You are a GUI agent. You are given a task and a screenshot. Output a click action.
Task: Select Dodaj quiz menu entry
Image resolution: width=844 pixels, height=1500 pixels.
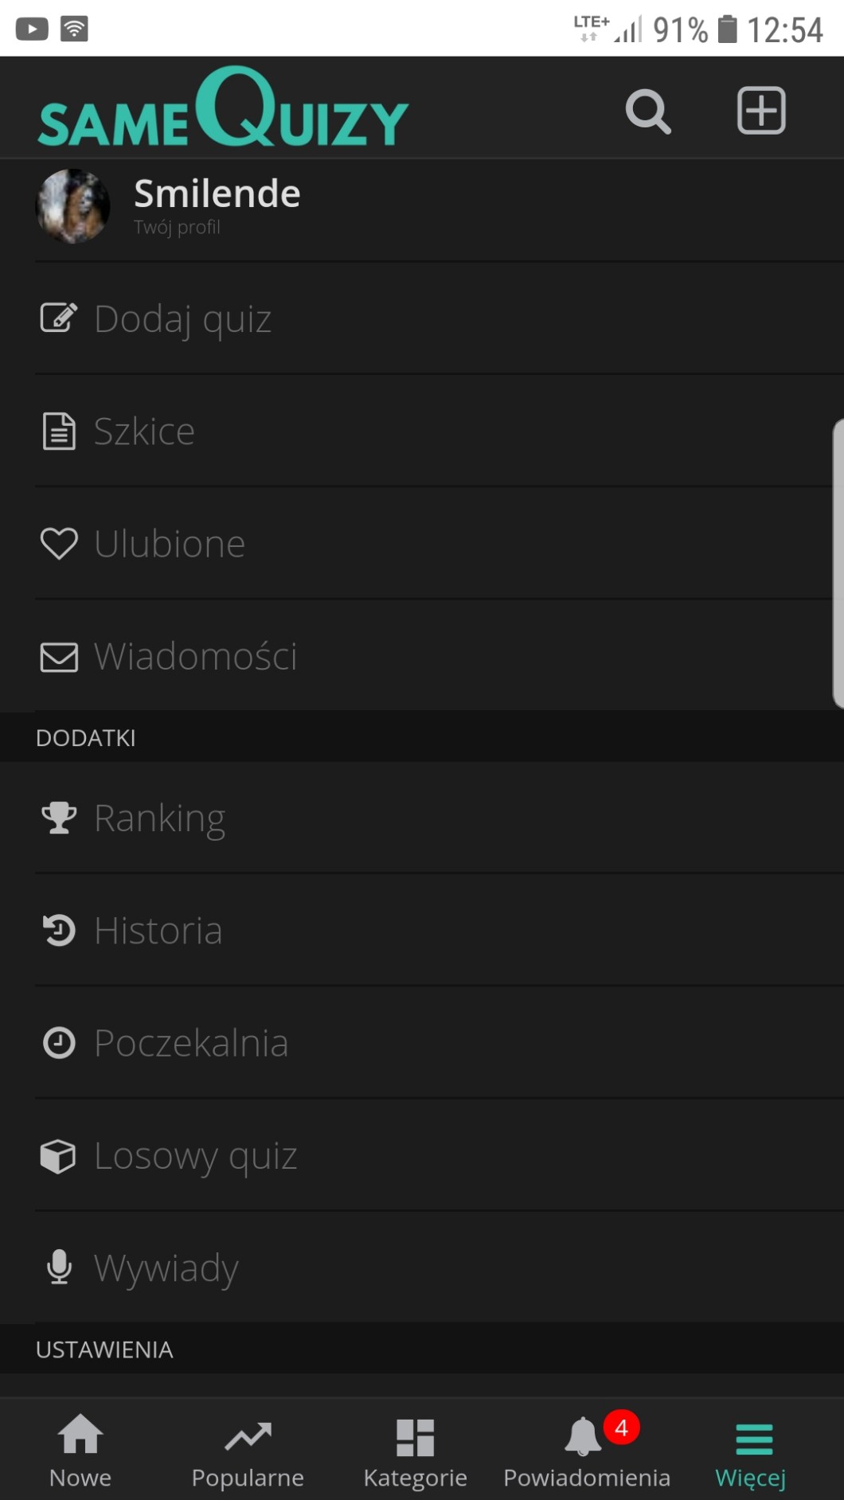pyautogui.click(x=182, y=319)
